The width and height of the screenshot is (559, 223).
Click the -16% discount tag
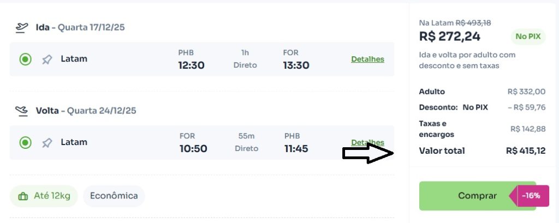(x=530, y=196)
